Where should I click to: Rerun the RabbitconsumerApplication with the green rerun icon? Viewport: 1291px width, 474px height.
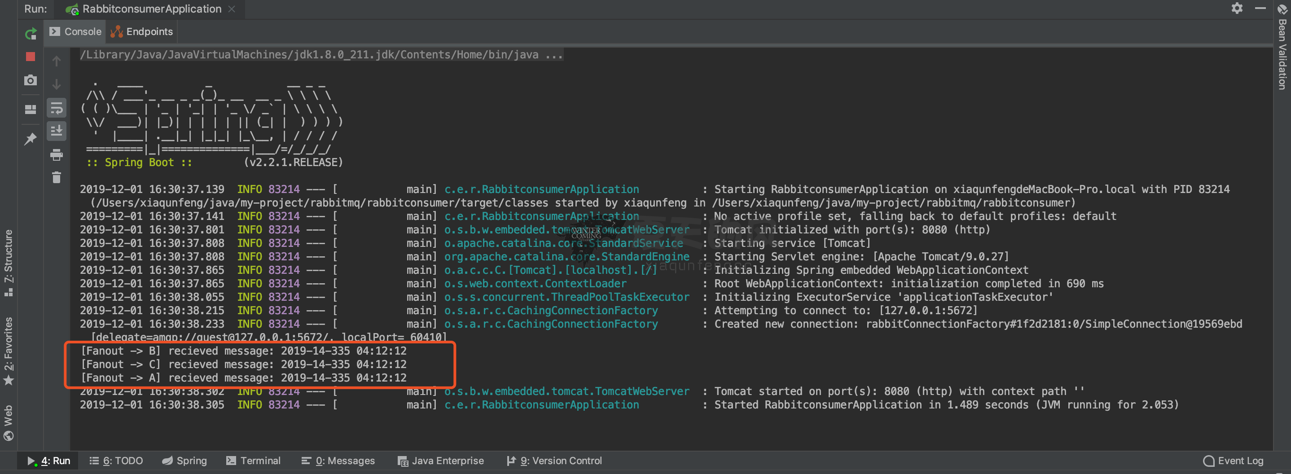(31, 34)
